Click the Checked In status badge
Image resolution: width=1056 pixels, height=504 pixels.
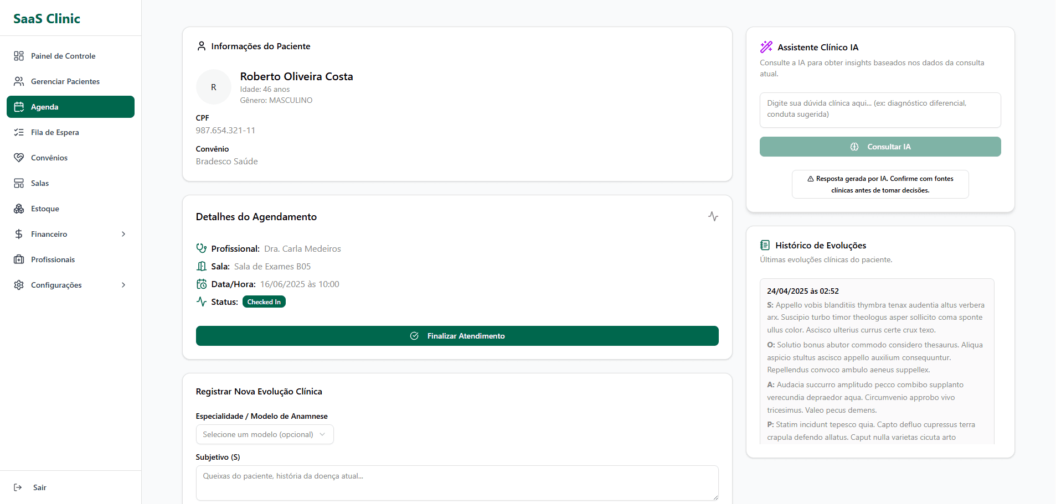(x=264, y=302)
